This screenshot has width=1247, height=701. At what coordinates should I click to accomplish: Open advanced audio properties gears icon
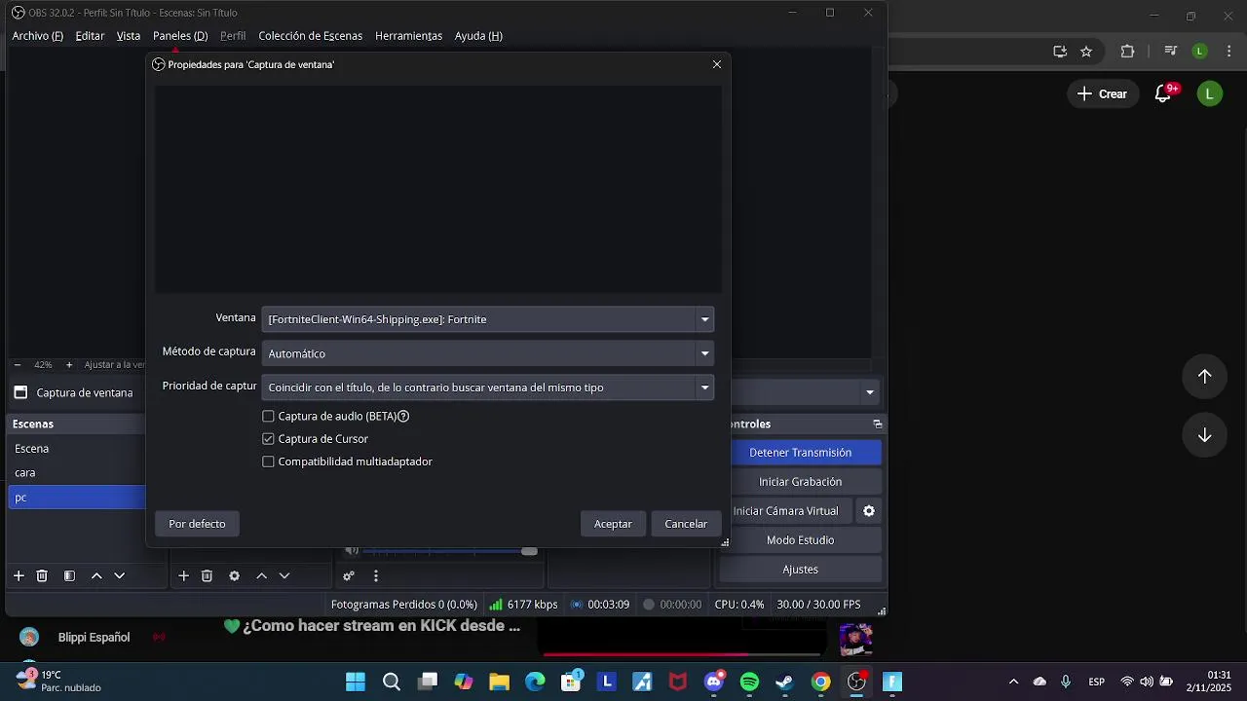point(349,575)
